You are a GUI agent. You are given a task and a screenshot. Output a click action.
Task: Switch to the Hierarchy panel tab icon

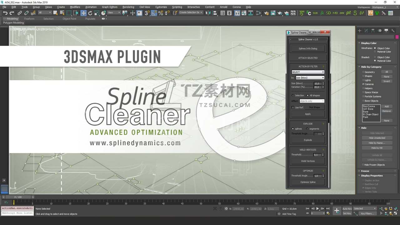pyautogui.click(x=373, y=31)
